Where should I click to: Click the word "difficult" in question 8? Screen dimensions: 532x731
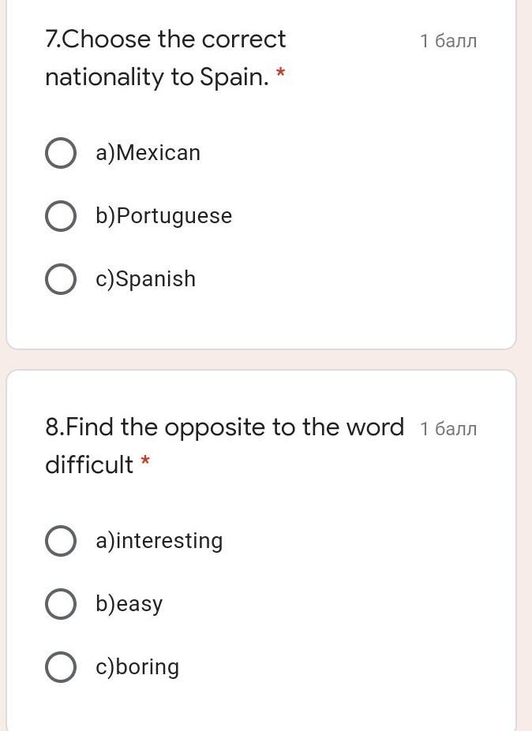(x=89, y=465)
